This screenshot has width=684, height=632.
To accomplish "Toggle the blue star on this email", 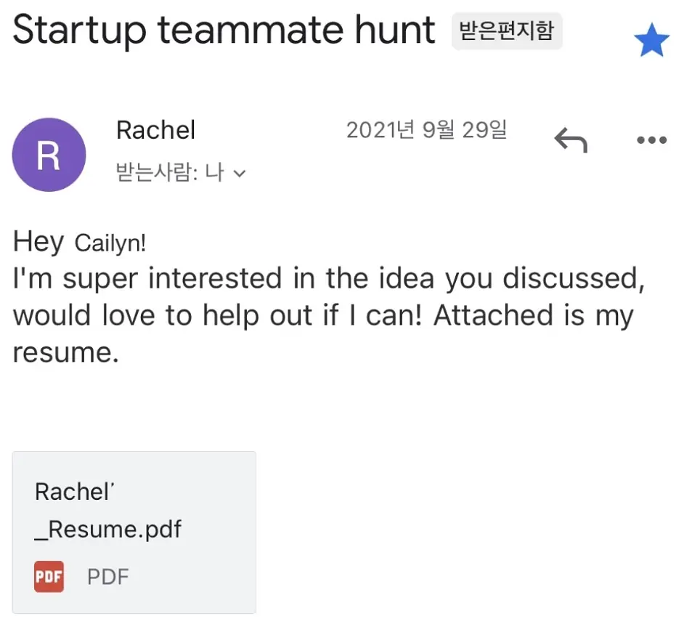I will [x=651, y=40].
